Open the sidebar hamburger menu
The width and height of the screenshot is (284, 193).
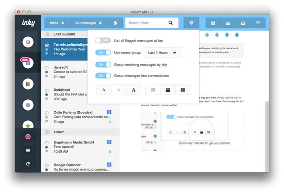coord(28,151)
